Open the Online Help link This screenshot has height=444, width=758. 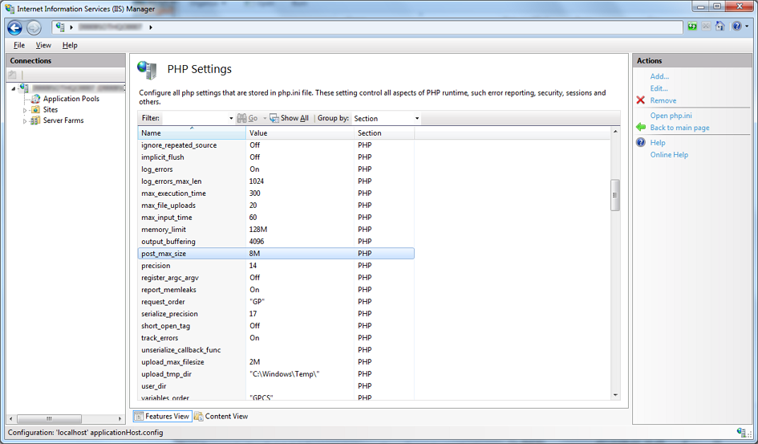tap(669, 154)
